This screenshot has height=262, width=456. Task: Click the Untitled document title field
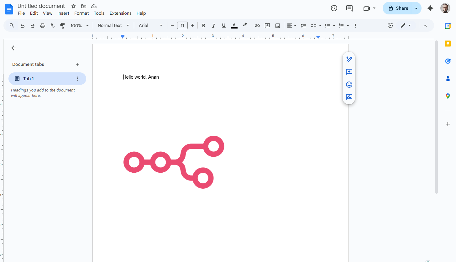click(x=41, y=6)
